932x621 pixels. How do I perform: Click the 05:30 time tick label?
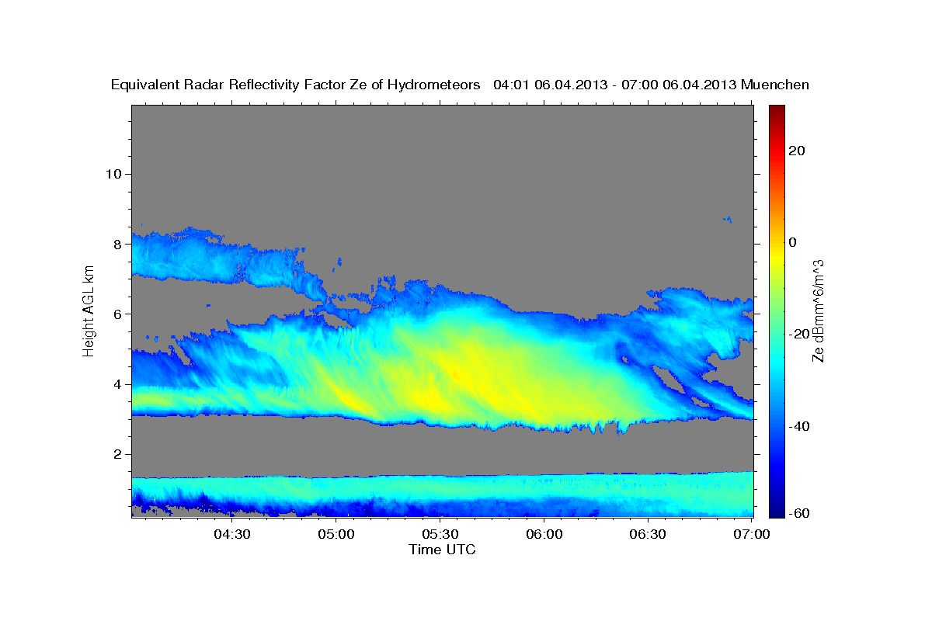tap(440, 535)
